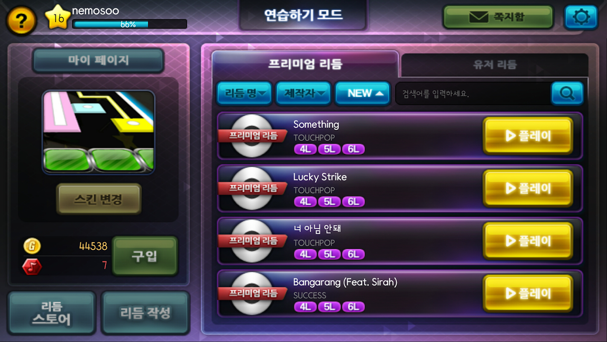Focus the 검색어를 입력하세요 search field
This screenshot has height=342, width=607.
coord(473,93)
